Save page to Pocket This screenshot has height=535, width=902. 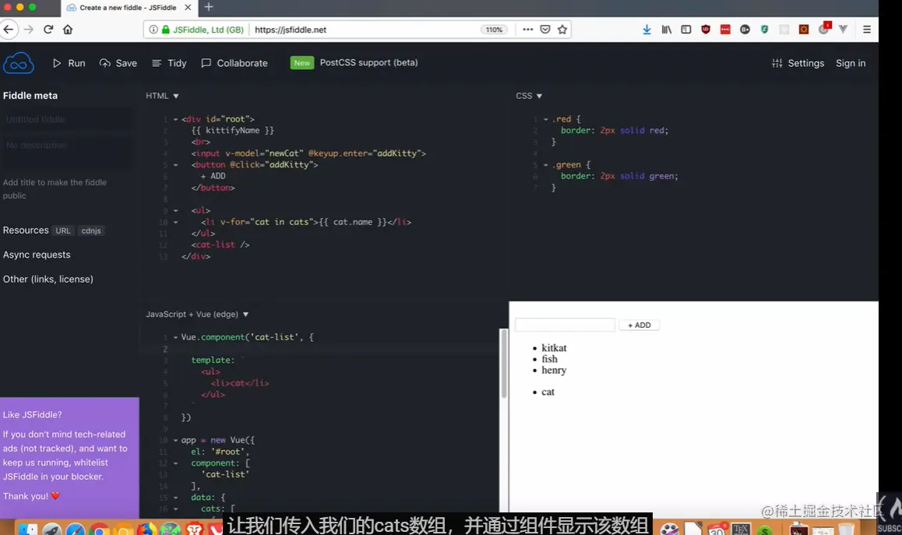point(544,30)
